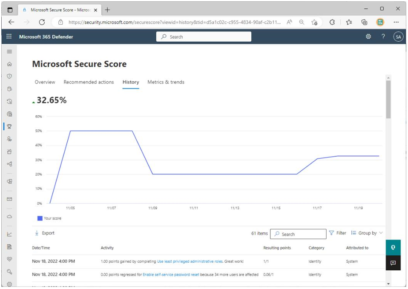Click the Category column header
Screen dimensions: 408x289
coord(316,248)
